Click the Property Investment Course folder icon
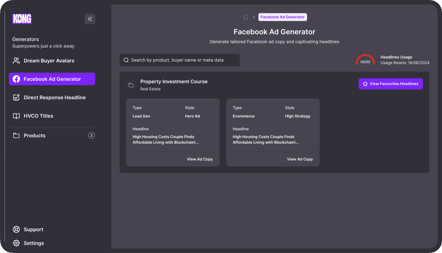442x253 pixels. 131,85
